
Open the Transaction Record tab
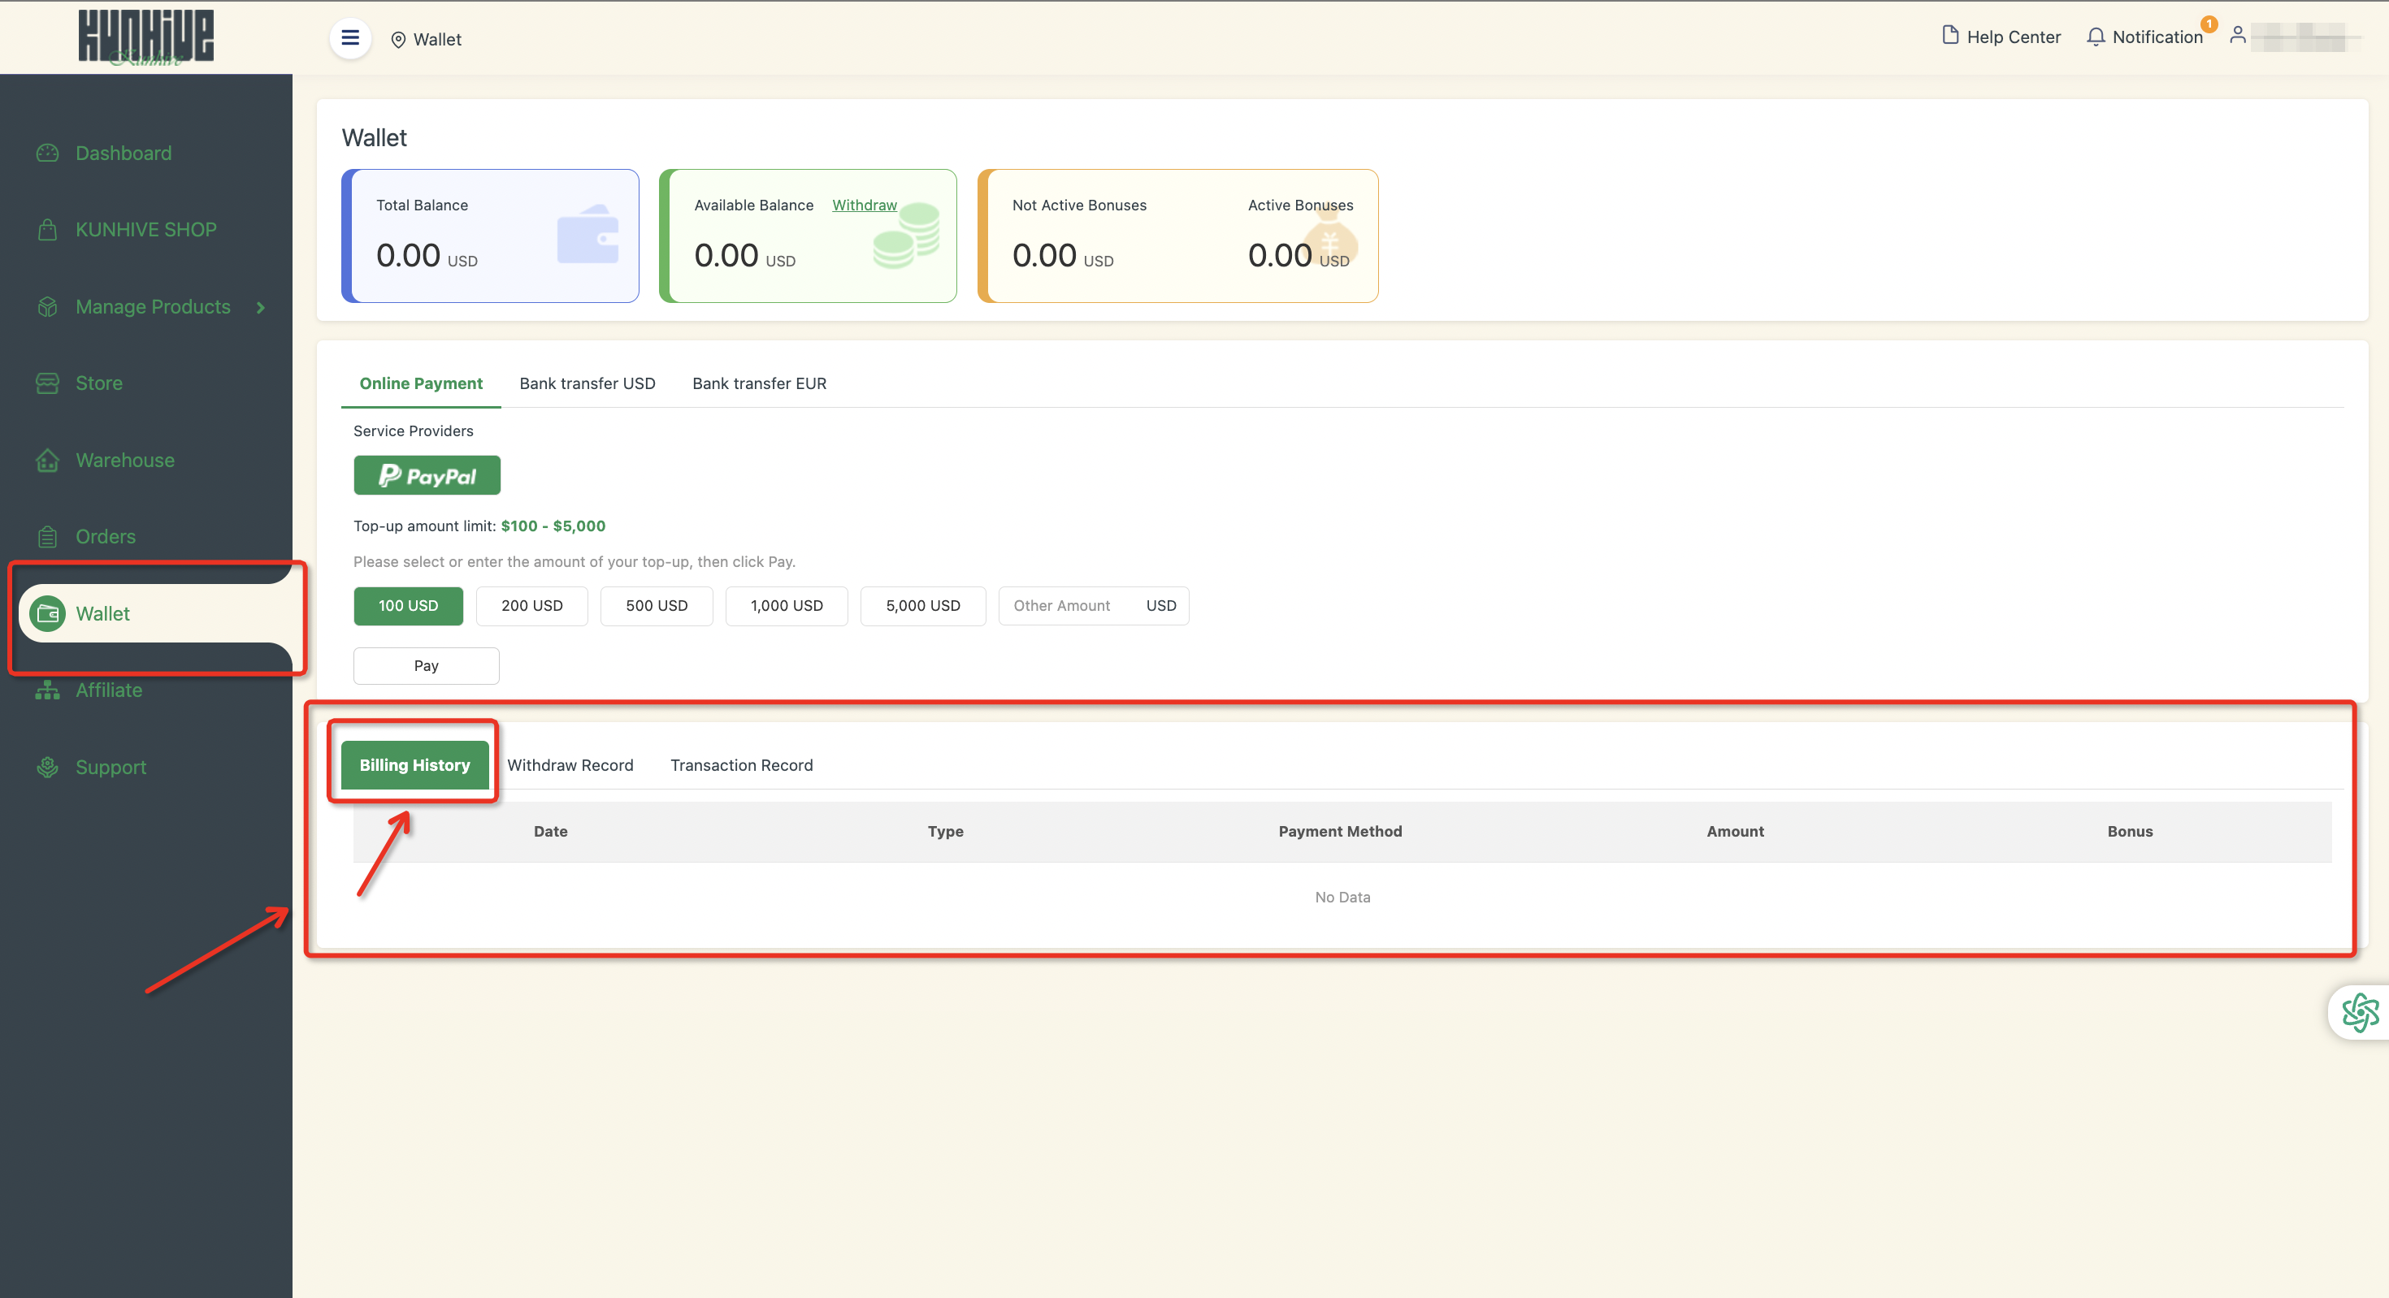pyautogui.click(x=741, y=765)
